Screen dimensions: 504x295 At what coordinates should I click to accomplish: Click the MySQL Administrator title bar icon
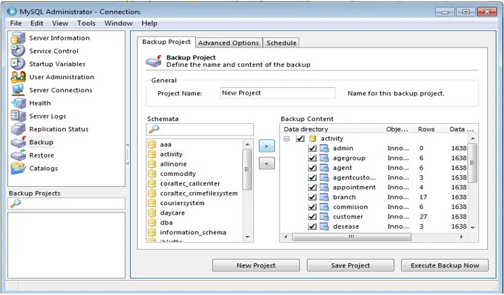coord(12,12)
